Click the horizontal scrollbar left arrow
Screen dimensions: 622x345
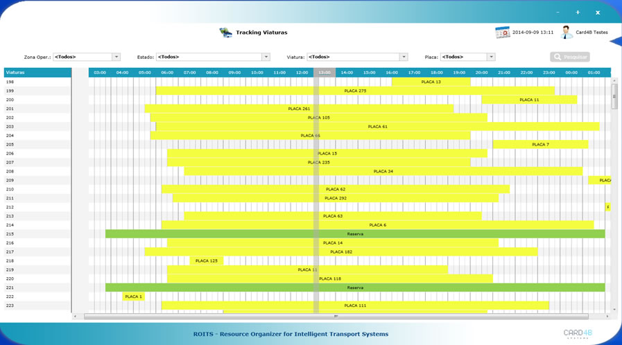pos(76,317)
